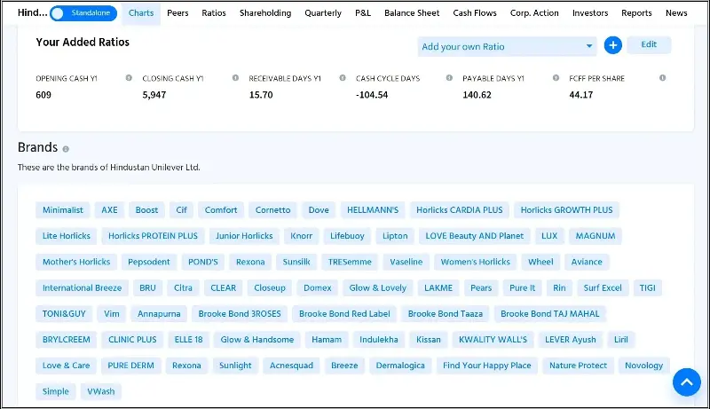Screen dimensions: 710x409
Task: Select Horlicks CARDIA PLUS brand
Action: click(x=459, y=210)
